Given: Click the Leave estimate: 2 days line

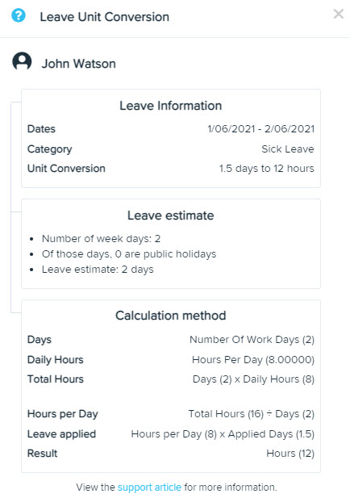Looking at the screenshot, I should (98, 270).
